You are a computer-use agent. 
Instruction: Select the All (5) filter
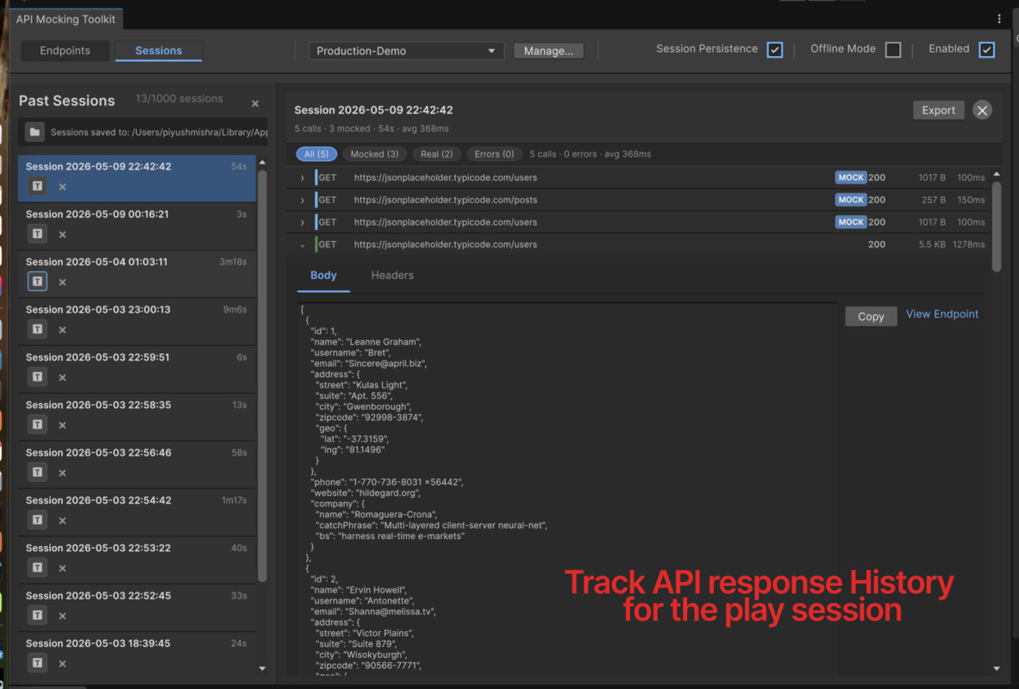[316, 154]
